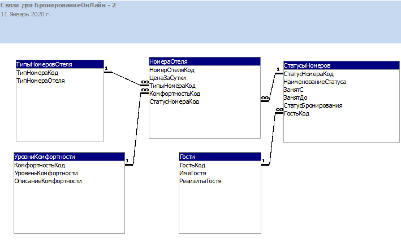Click the ЗанятДо field
This screenshot has width=401, height=244.
point(295,97)
